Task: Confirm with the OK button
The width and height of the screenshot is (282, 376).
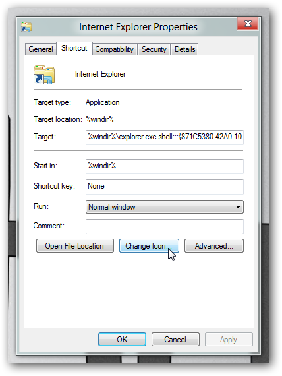Action: pyautogui.click(x=122, y=339)
